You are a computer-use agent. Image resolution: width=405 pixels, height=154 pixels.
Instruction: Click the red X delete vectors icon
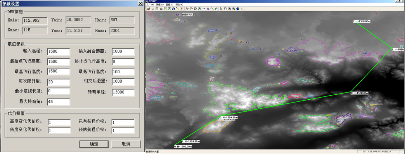[x=182, y=9]
